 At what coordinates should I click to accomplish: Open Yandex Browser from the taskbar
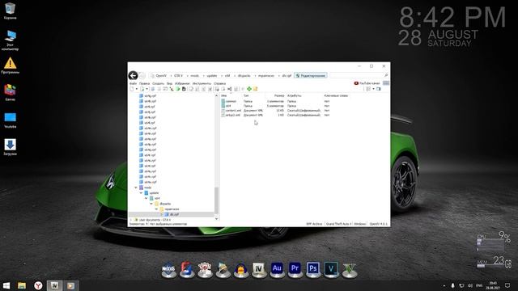pyautogui.click(x=38, y=285)
